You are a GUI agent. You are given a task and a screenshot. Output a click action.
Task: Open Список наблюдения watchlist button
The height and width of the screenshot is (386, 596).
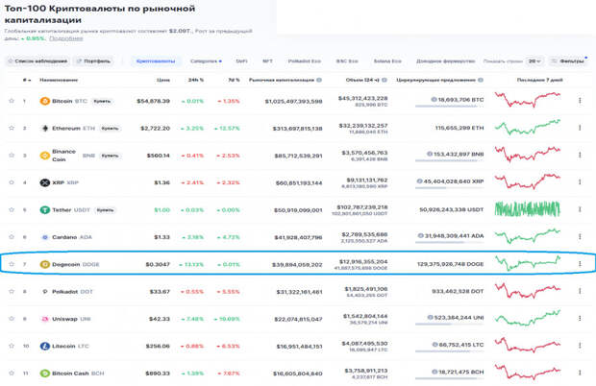pos(37,61)
